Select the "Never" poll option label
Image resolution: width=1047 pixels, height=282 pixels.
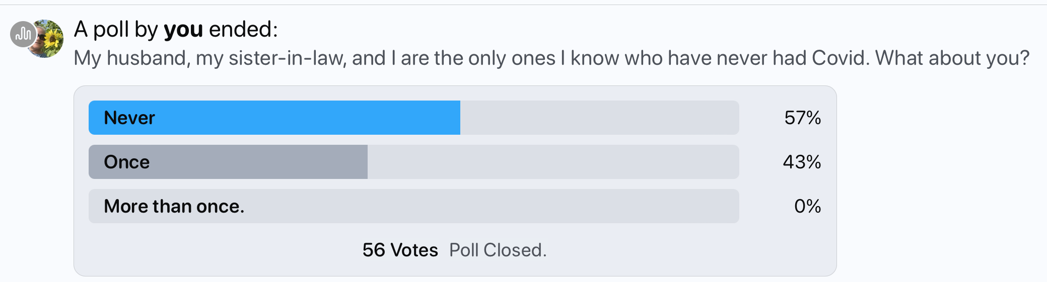click(x=129, y=118)
